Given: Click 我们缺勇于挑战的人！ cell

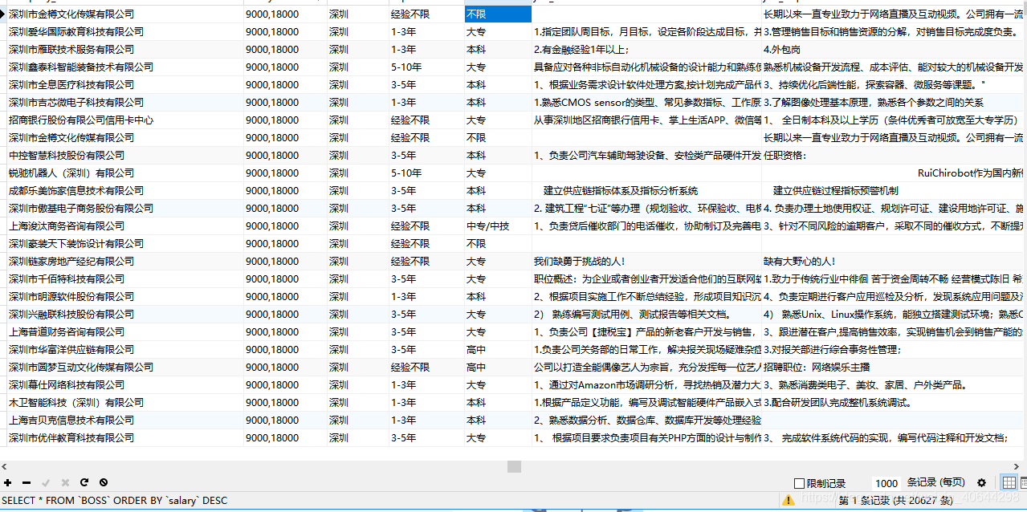Looking at the screenshot, I should [x=646, y=261].
